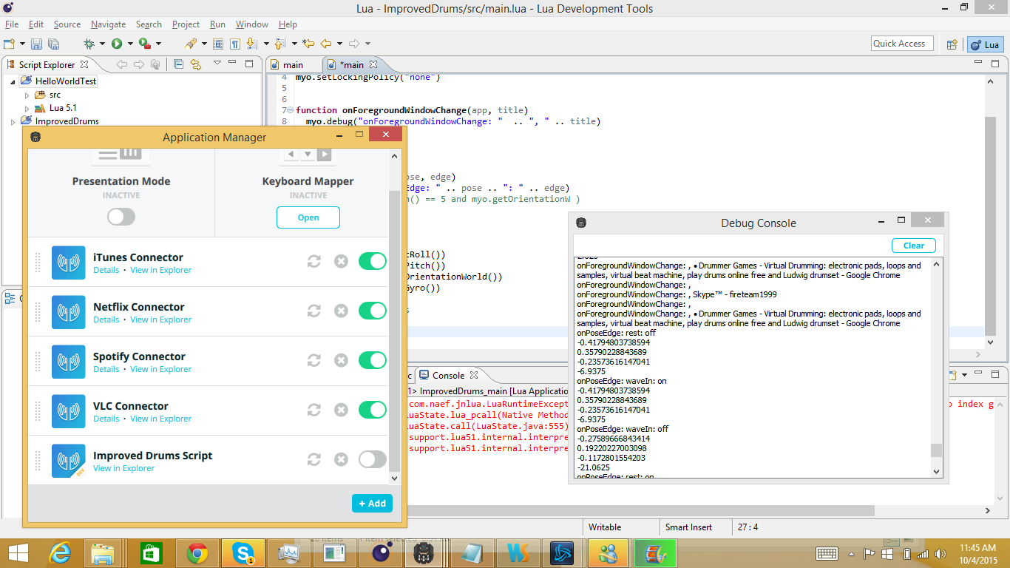Viewport: 1010px width, 568px height.
Task: Click the Add button in Application Manager
Action: point(372,504)
